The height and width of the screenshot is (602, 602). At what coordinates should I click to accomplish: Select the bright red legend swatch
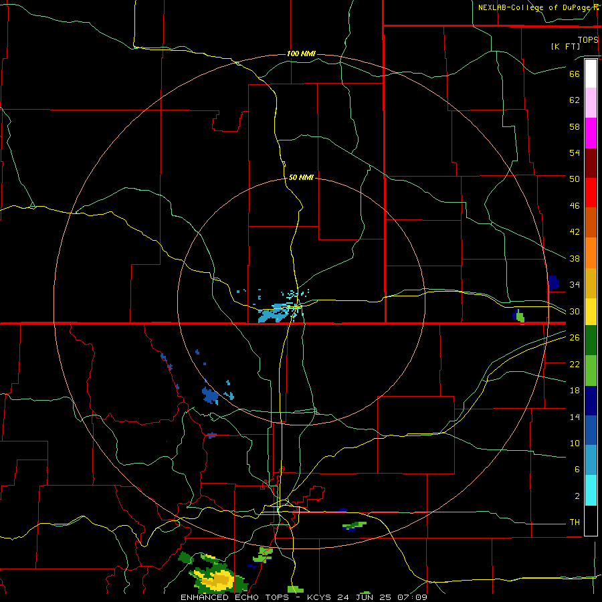[591, 193]
